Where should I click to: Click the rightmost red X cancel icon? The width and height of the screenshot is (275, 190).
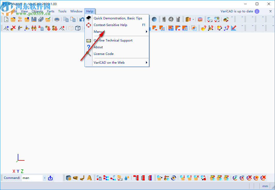[x=263, y=178]
